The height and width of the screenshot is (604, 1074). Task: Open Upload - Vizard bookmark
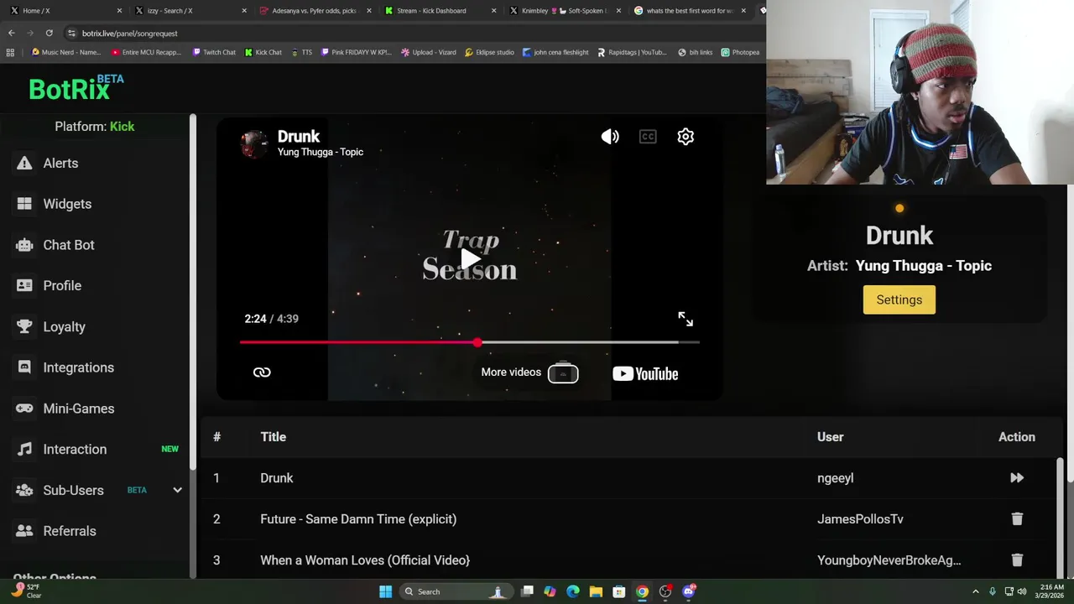click(429, 52)
